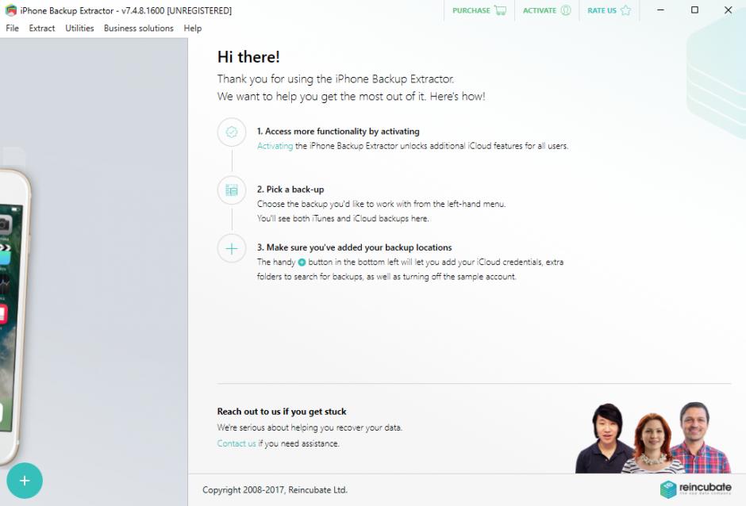
Task: Open the Extract menu
Action: pos(42,28)
